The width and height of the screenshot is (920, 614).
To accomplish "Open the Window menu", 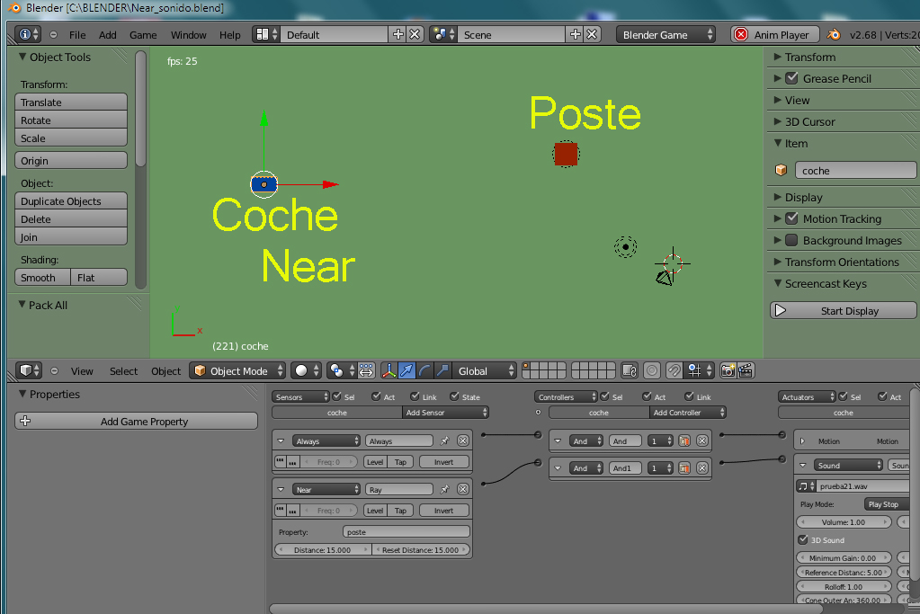I will [188, 34].
